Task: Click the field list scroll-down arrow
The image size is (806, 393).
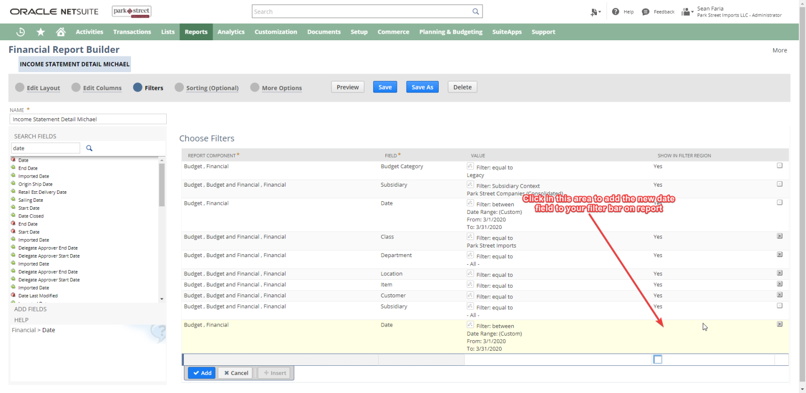Action: click(x=162, y=299)
